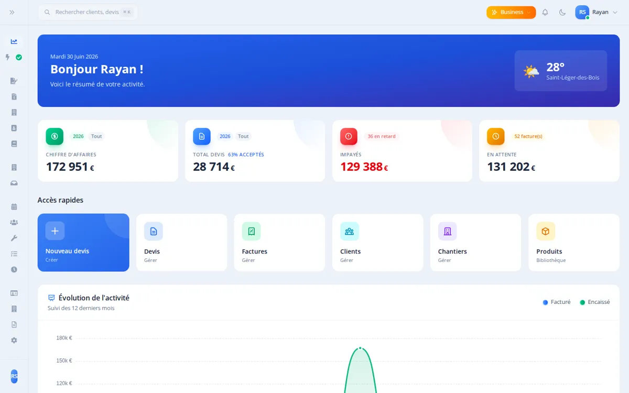Image resolution: width=629 pixels, height=393 pixels.
Task: Open the Chantiers quick access card
Action: (x=476, y=243)
